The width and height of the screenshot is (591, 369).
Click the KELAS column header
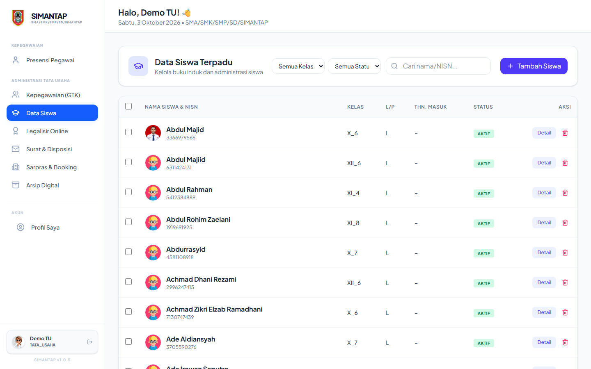coord(355,107)
